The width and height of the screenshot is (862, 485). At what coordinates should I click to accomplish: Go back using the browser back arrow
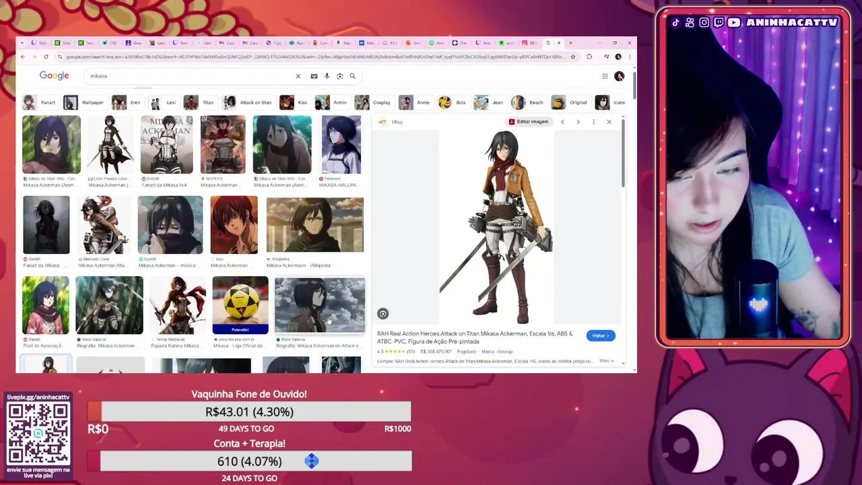(x=23, y=57)
